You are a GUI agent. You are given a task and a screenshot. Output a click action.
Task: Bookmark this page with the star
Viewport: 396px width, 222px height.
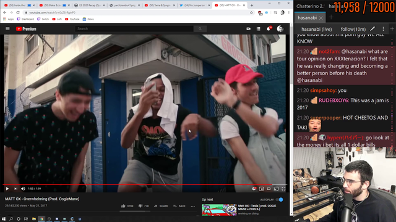(x=251, y=12)
